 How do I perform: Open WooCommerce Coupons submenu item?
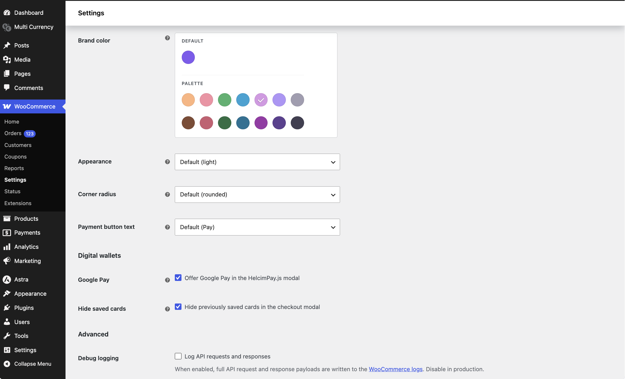pos(15,157)
